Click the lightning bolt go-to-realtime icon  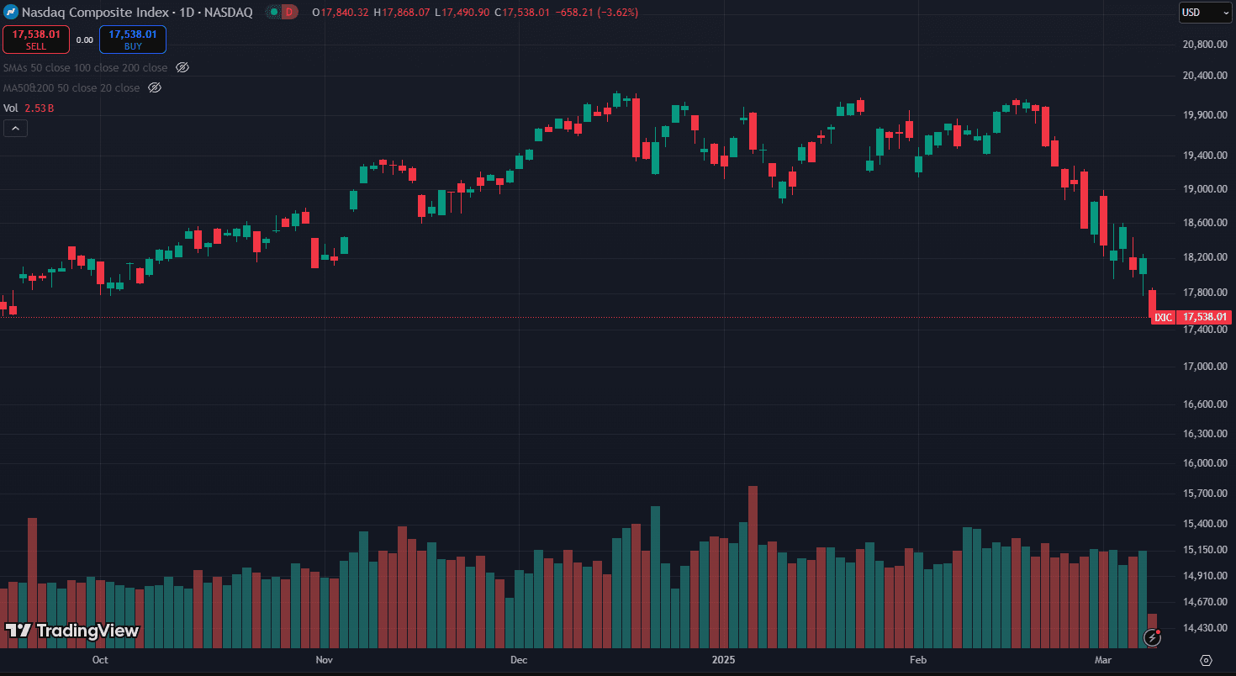pos(1153,637)
